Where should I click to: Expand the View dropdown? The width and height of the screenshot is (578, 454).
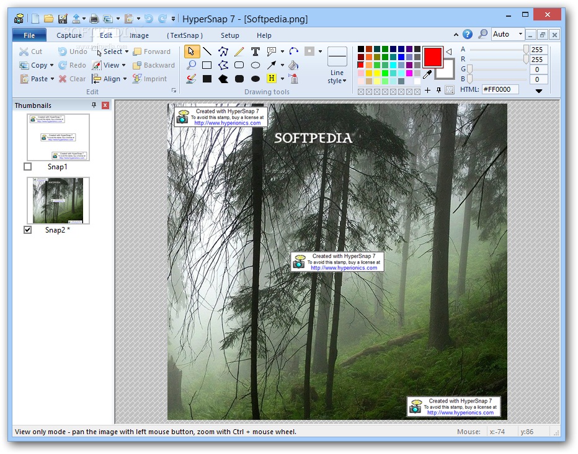click(123, 65)
